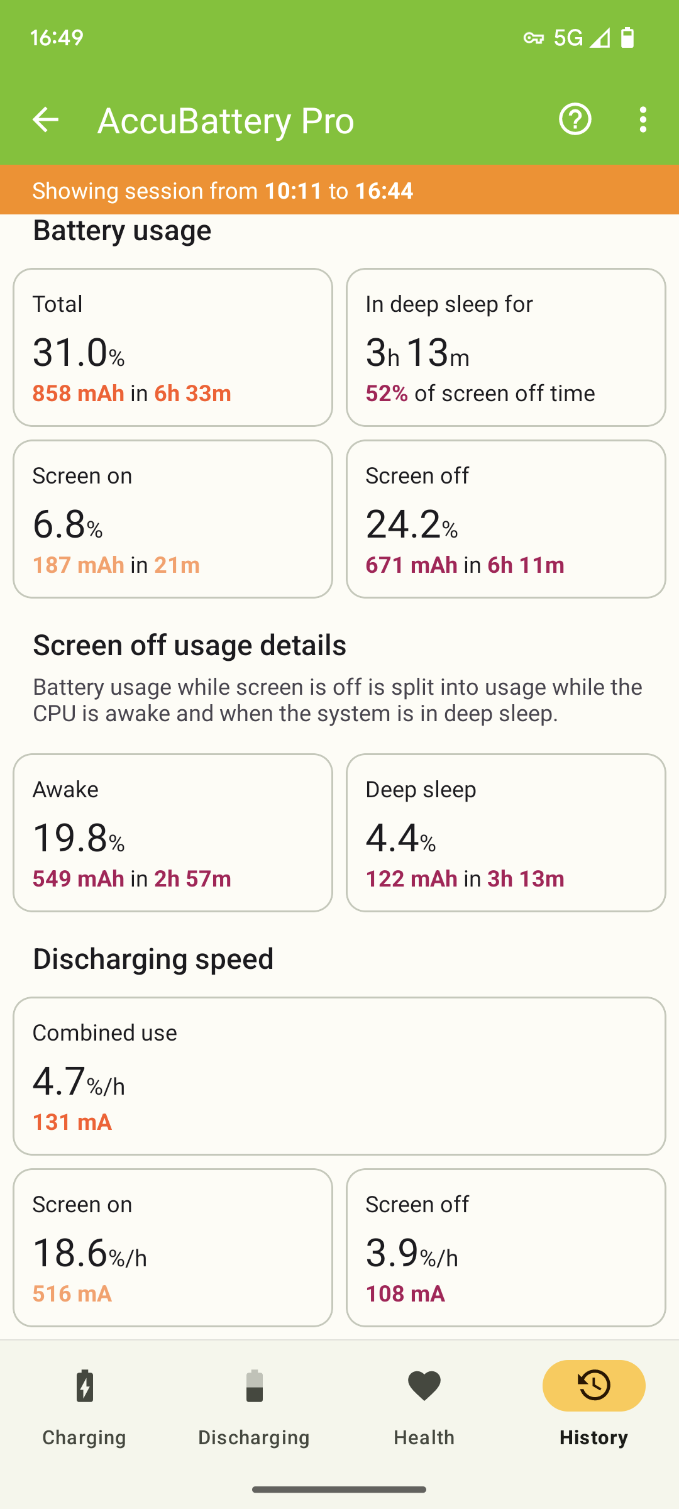
Task: Tap the Screen on 6.8% card
Action: [x=173, y=519]
